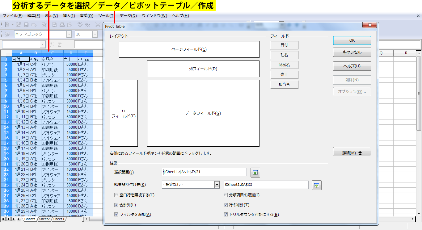Click the Print toolbar icon
This screenshot has height=230, width=422.
click(62, 25)
